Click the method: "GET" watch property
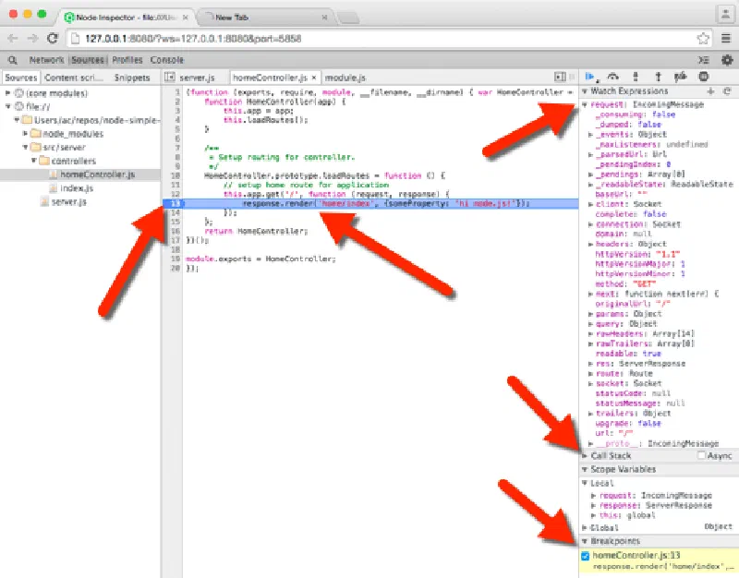 [x=625, y=283]
